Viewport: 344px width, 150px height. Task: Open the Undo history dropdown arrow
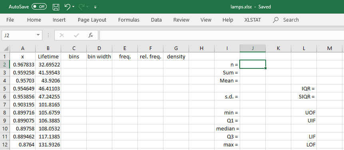(73, 7)
